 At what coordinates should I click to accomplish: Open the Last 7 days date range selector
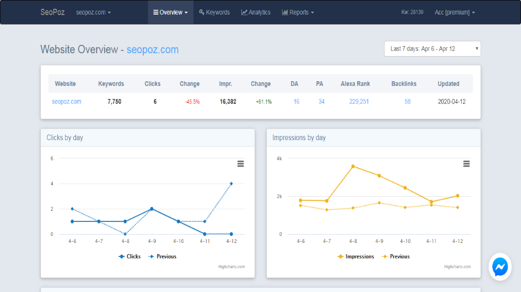tap(432, 48)
